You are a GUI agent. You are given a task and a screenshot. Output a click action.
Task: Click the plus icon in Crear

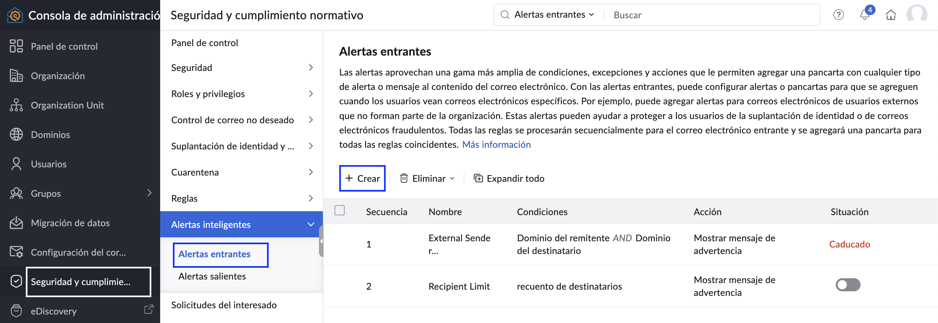tap(349, 178)
